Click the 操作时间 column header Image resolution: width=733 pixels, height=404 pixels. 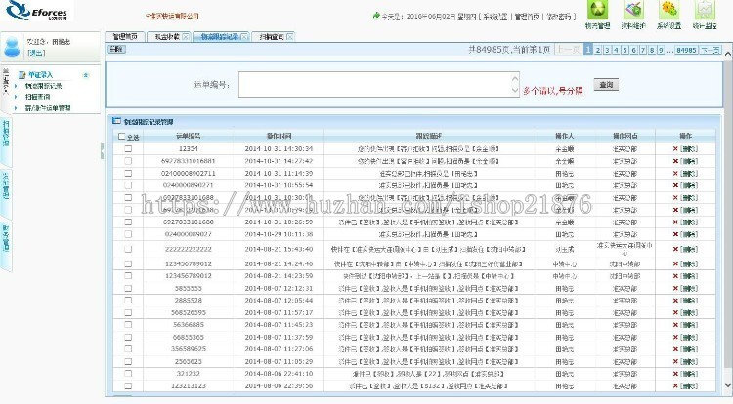tap(279, 136)
